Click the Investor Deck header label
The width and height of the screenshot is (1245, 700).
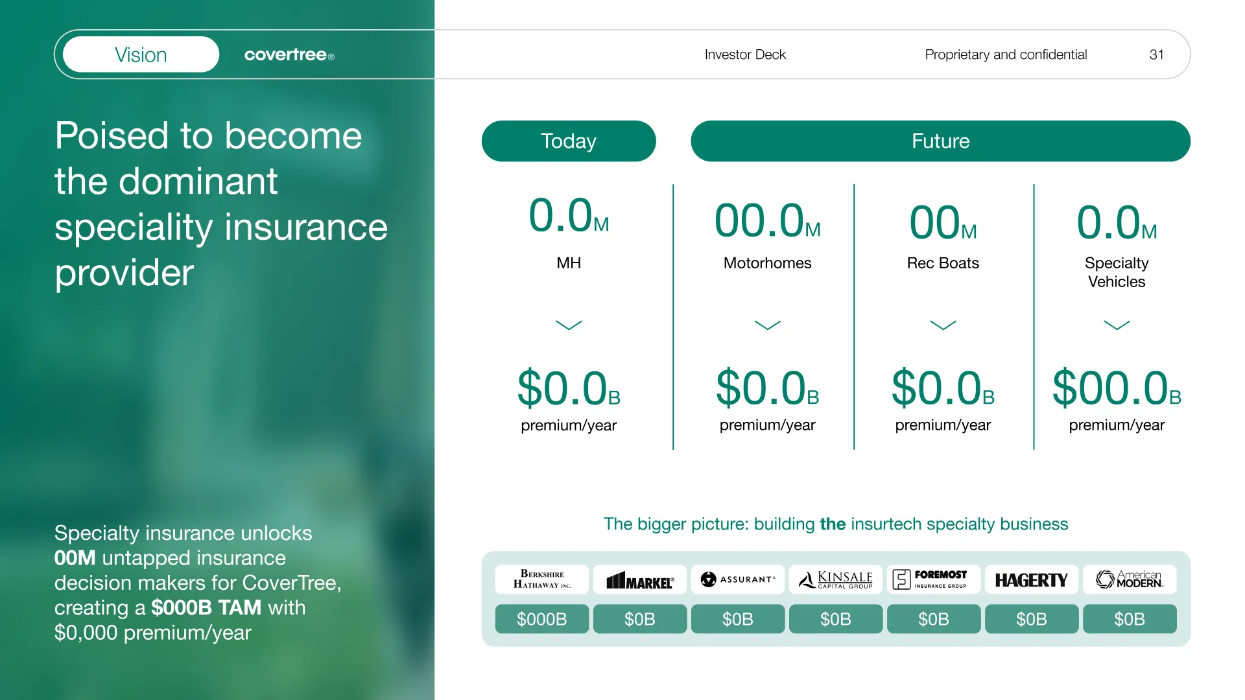[x=745, y=54]
